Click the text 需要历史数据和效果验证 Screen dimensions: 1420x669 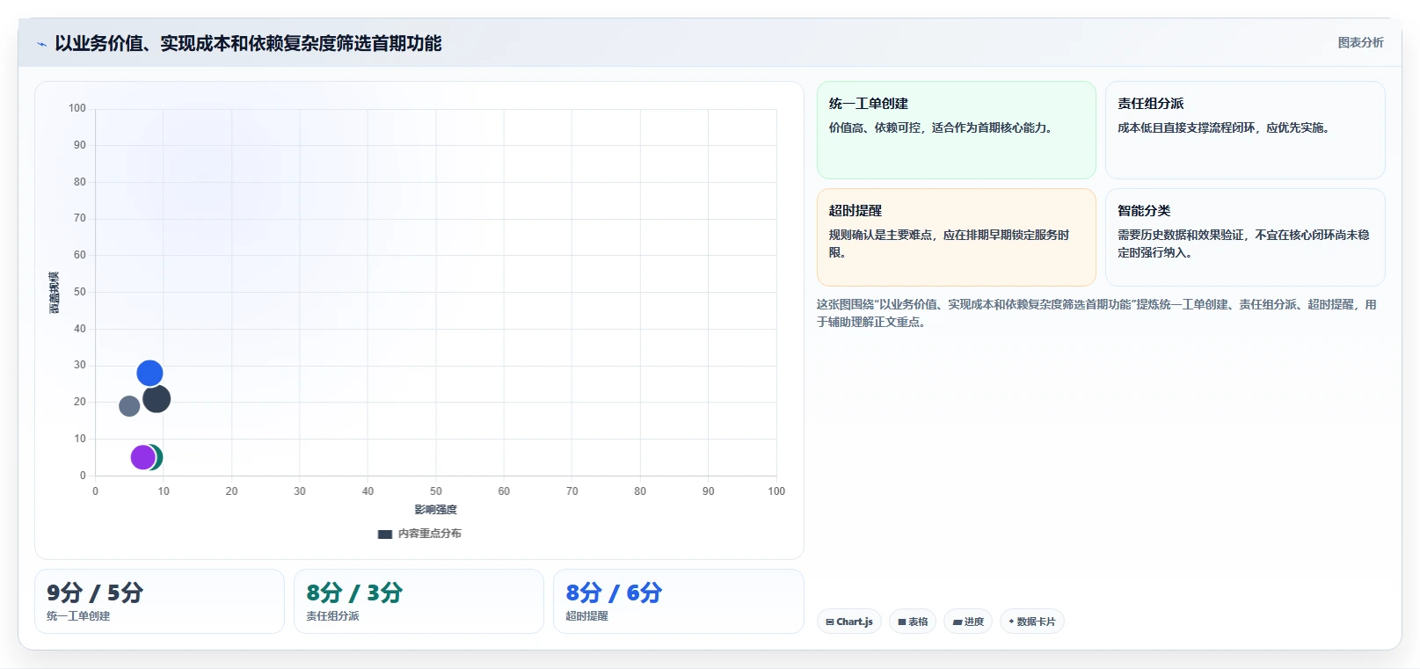click(x=1180, y=235)
